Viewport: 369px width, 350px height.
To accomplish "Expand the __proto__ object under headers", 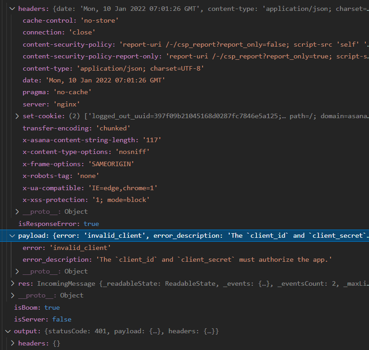I will click(x=17, y=211).
